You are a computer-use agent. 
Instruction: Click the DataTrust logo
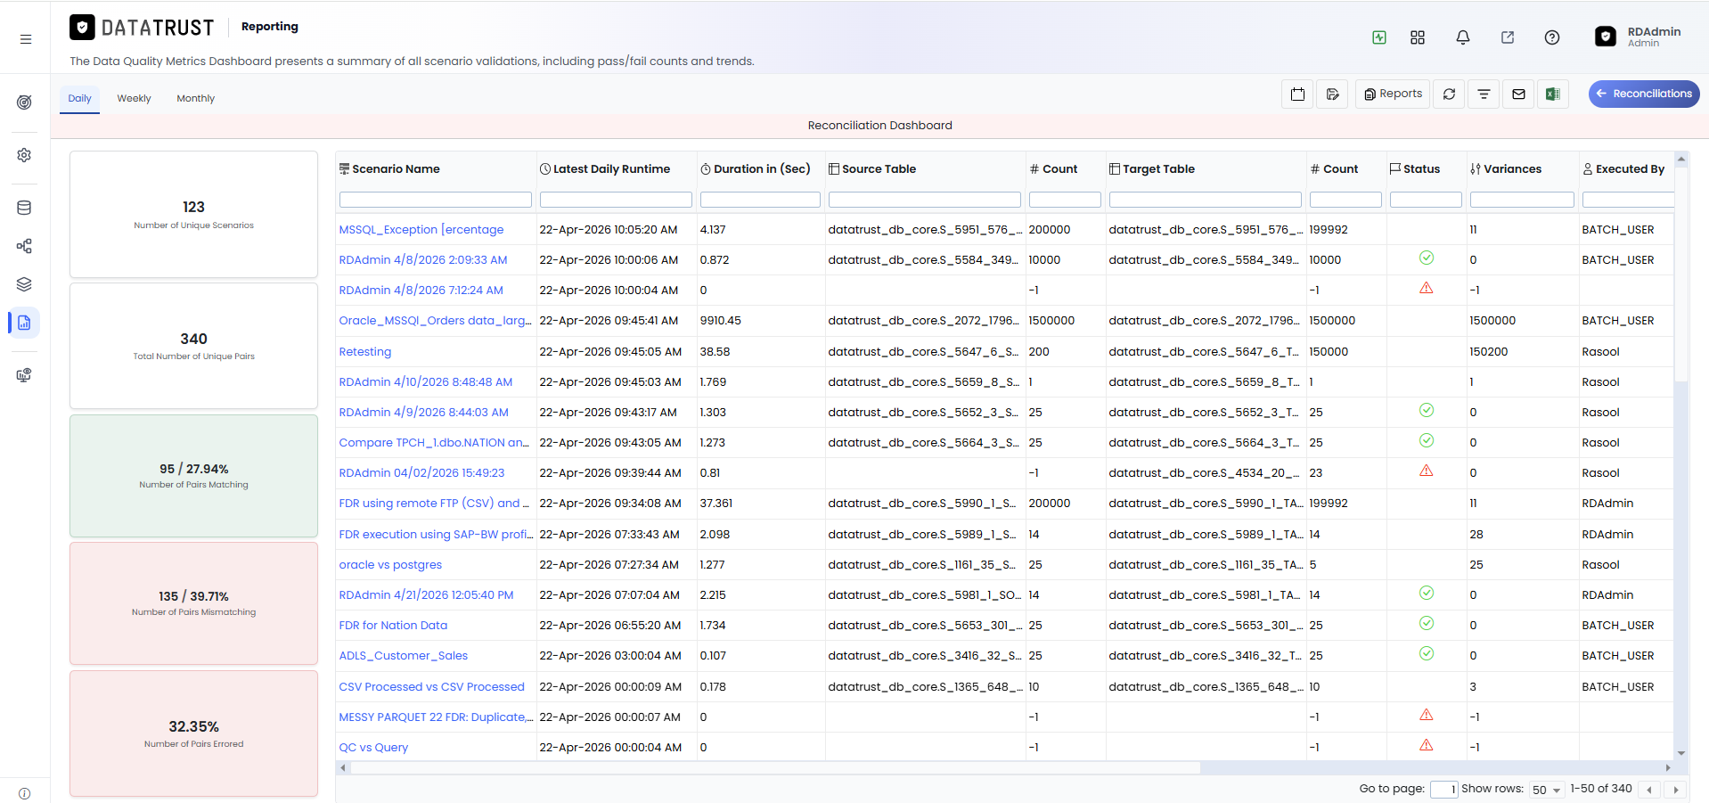(143, 28)
